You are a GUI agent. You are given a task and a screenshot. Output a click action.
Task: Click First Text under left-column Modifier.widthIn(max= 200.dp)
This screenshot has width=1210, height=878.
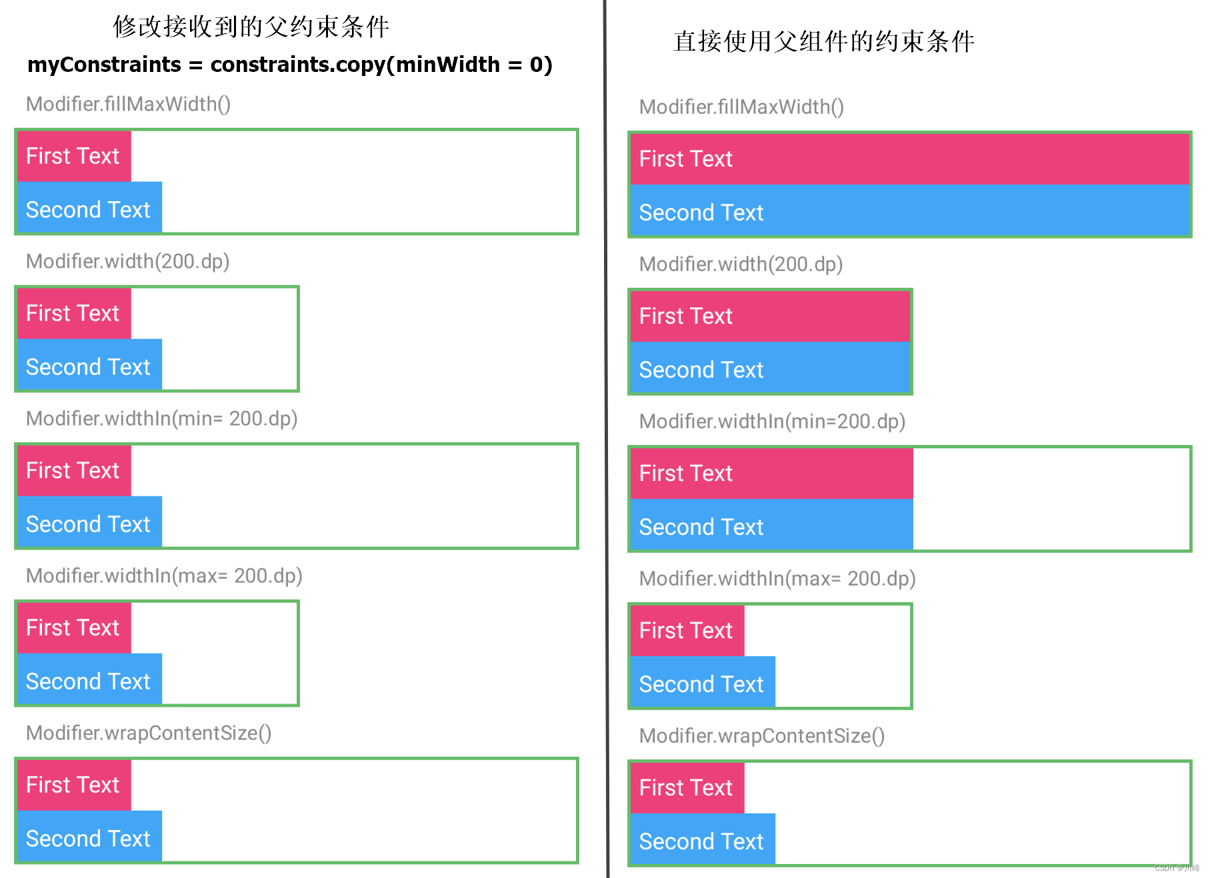(x=73, y=628)
